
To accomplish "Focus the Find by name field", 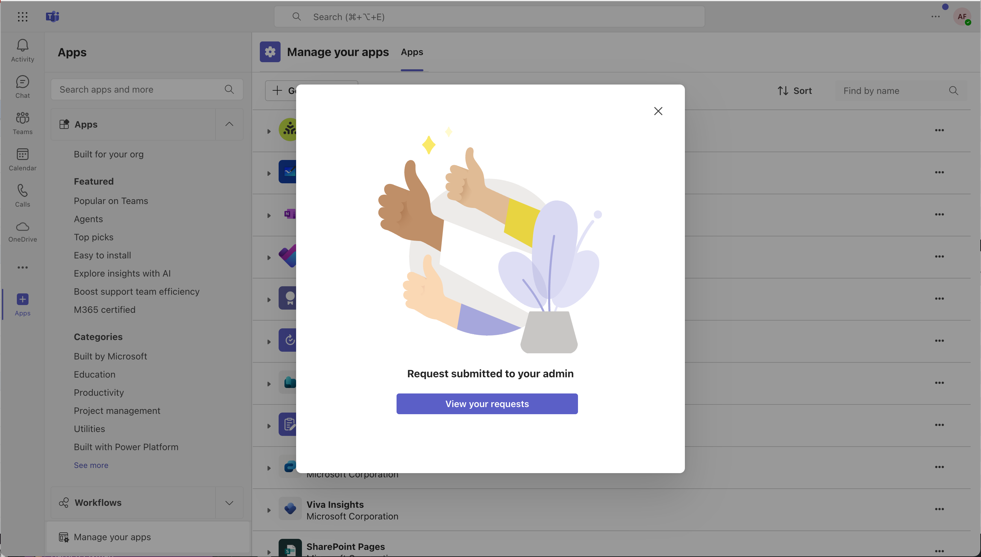I will [x=892, y=91].
